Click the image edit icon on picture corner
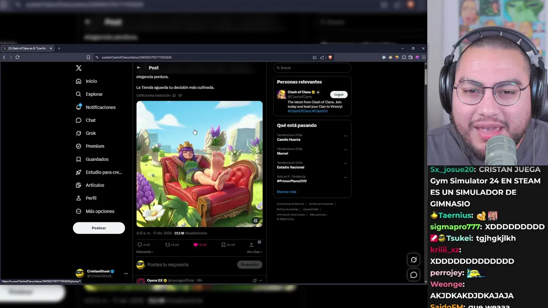548x308 pixels. [x=256, y=221]
